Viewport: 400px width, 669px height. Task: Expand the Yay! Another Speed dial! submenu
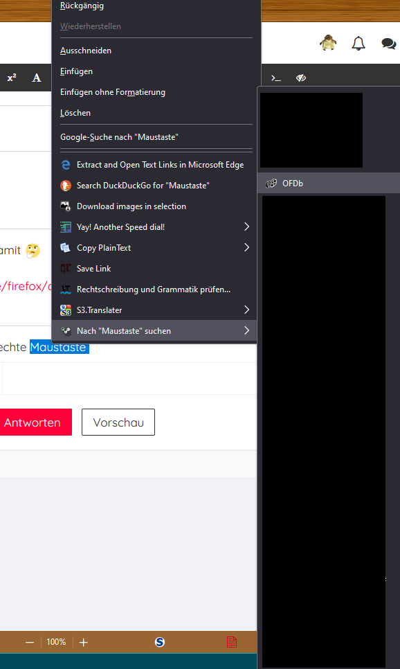(154, 227)
